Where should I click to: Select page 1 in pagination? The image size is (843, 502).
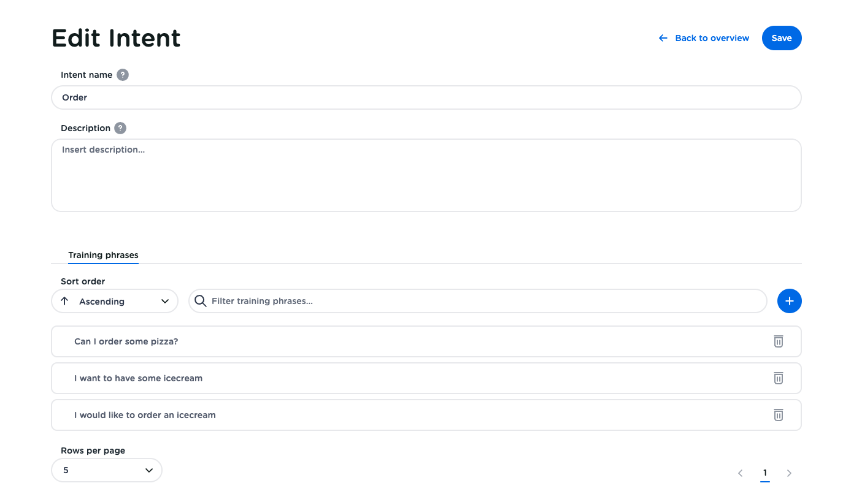click(x=764, y=473)
